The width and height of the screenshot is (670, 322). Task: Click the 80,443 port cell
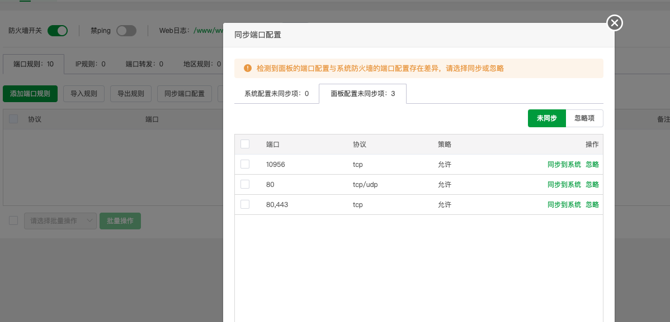click(277, 204)
